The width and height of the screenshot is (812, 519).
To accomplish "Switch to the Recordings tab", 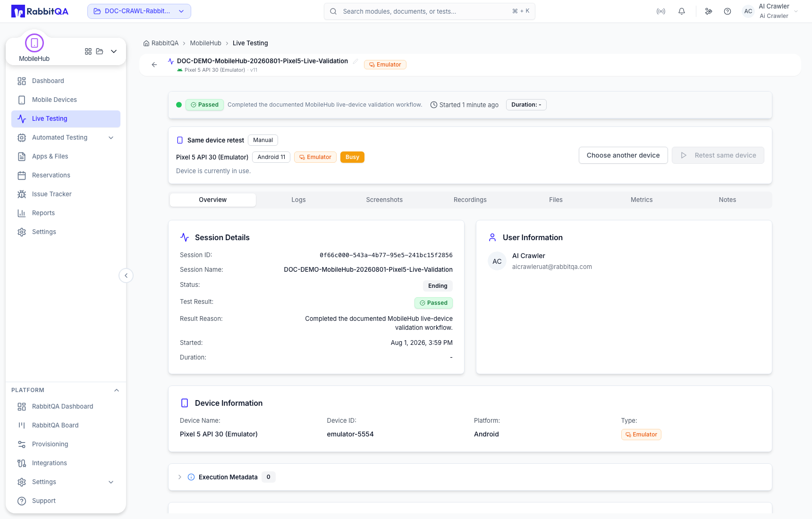I will (470, 200).
